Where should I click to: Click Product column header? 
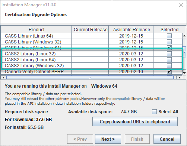click(37, 29)
